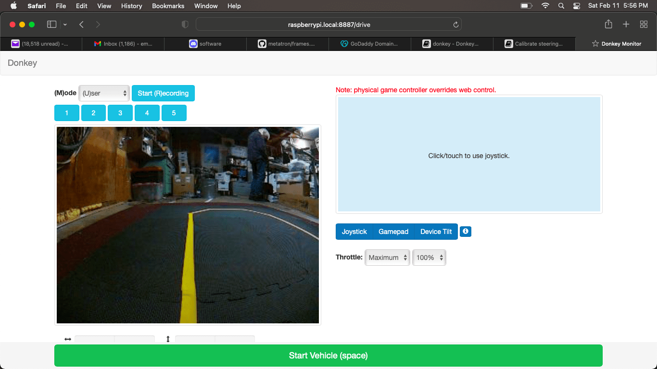Open the (U)ser drive mode dropdown
The image size is (657, 369).
[104, 93]
